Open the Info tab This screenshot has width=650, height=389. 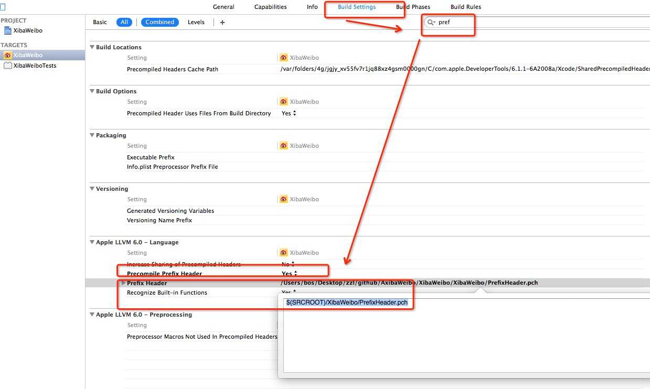point(312,7)
